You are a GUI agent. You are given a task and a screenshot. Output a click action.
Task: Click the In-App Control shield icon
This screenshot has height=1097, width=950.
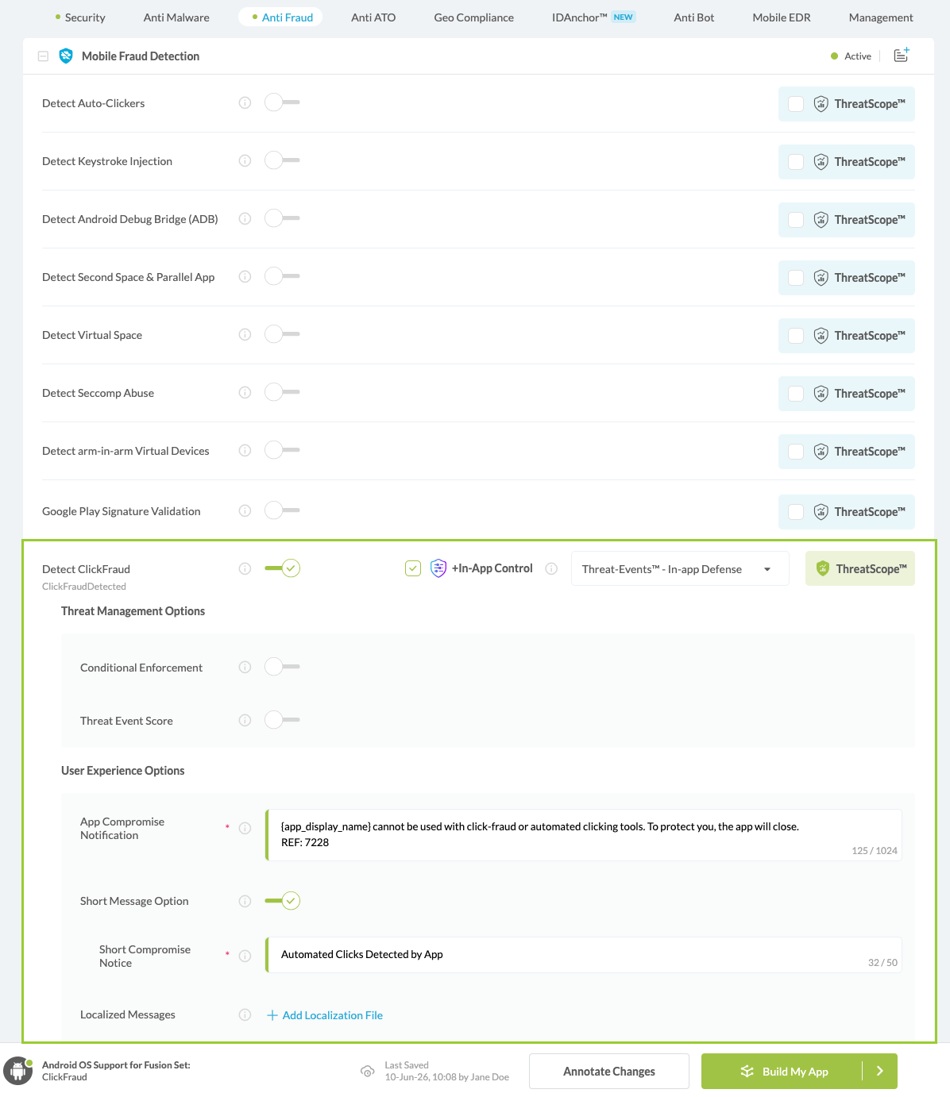[438, 568]
